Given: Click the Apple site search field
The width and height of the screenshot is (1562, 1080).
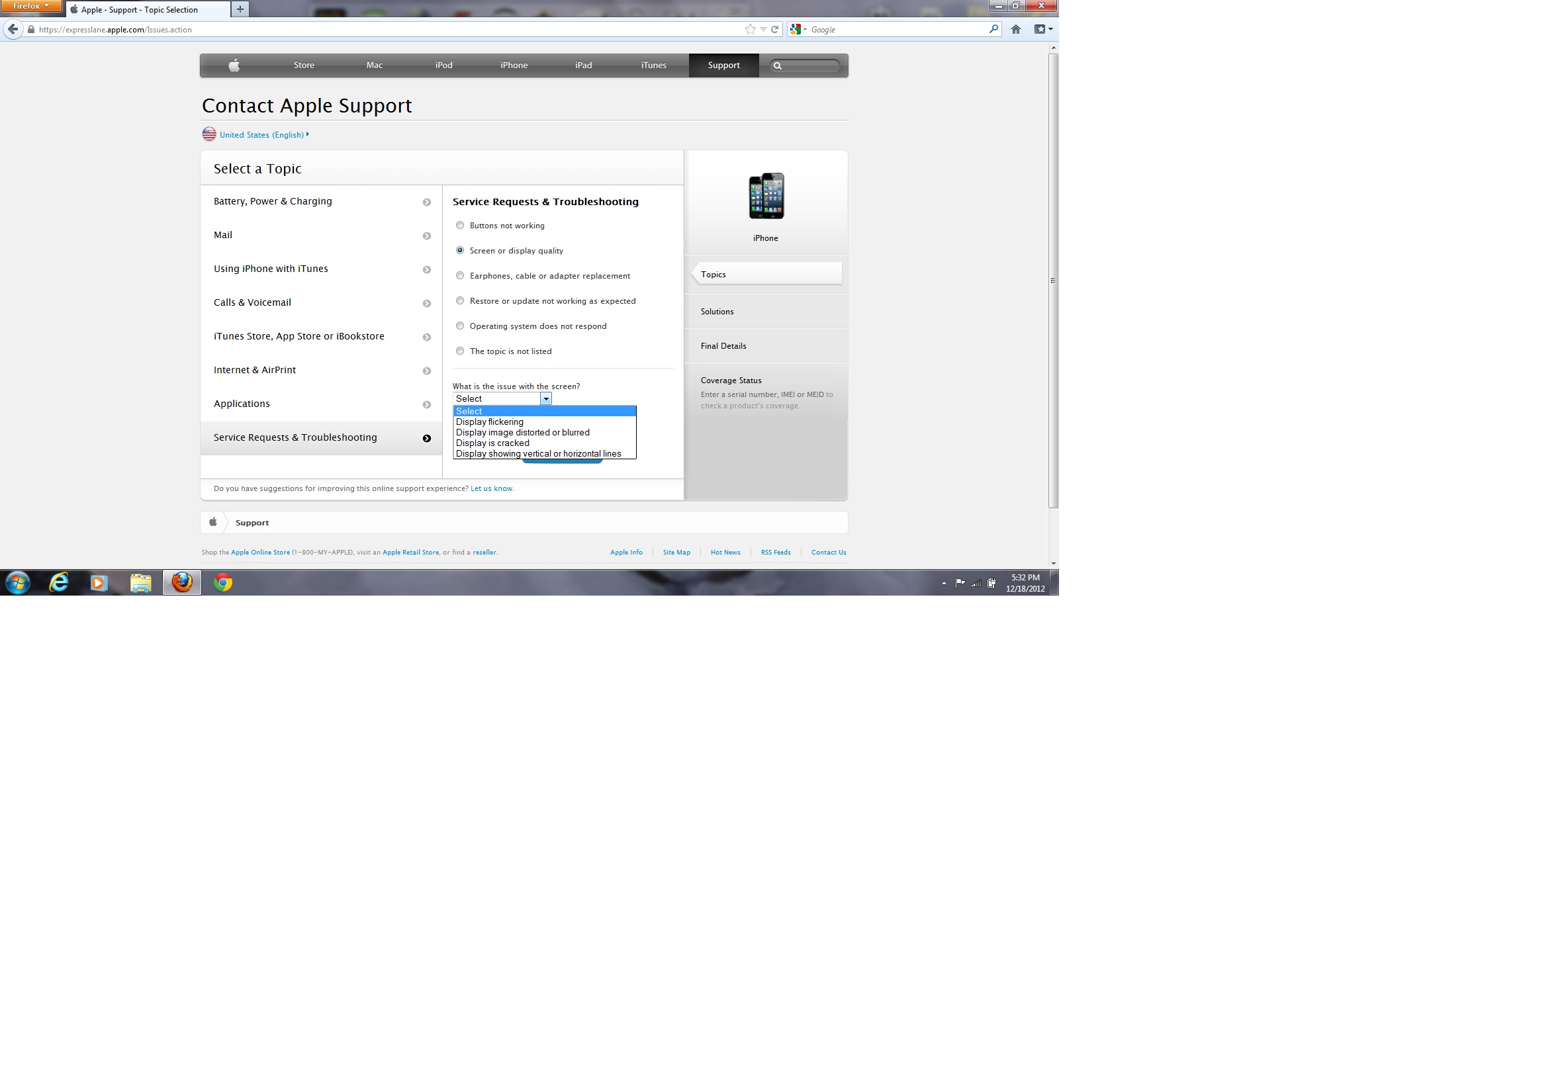Looking at the screenshot, I should click(x=804, y=66).
